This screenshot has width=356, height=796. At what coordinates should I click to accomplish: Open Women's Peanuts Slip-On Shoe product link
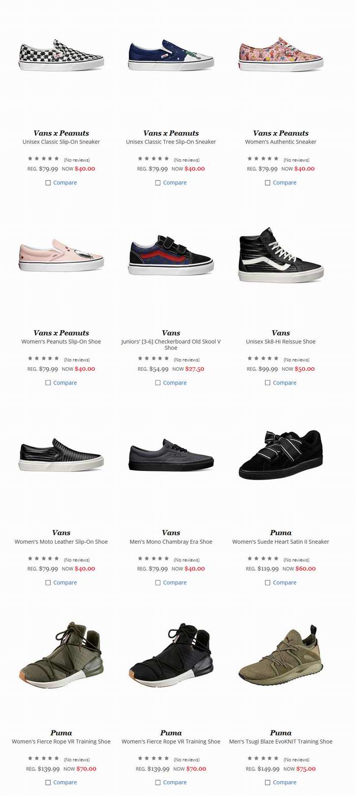(x=61, y=342)
